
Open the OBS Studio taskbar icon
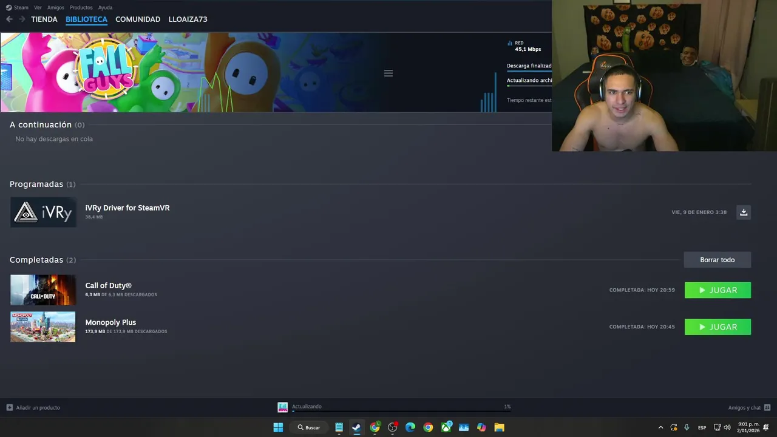393,427
